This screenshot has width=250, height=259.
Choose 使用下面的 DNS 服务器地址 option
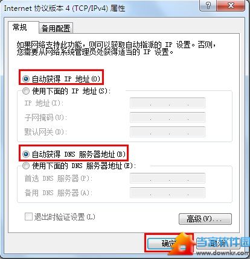point(26,166)
